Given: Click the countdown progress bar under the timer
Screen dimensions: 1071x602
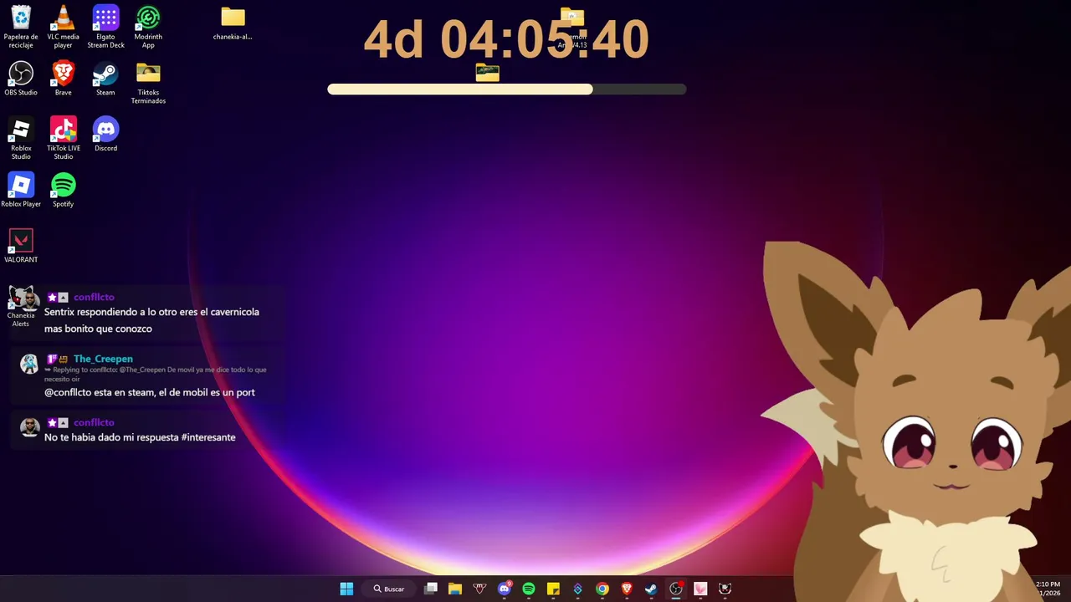Looking at the screenshot, I should (507, 89).
